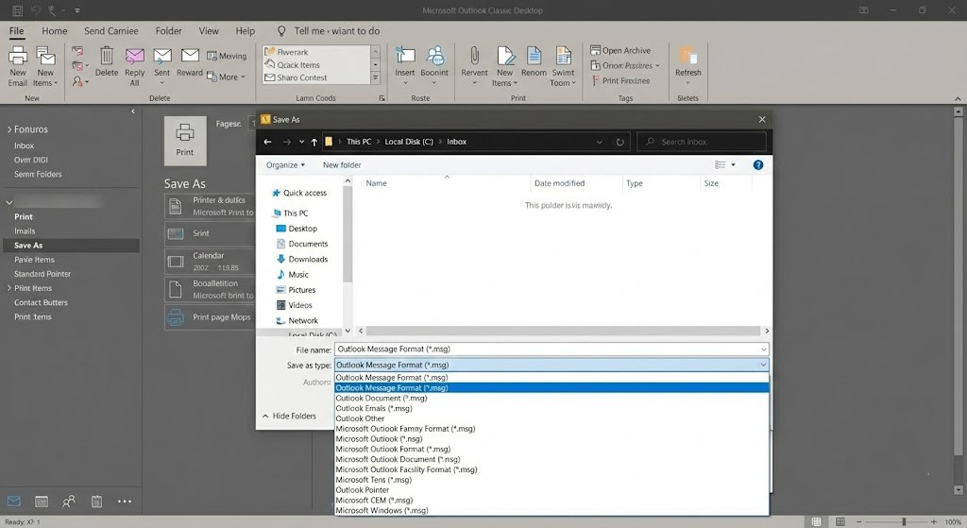Refresh the Save As folder location
This screenshot has height=528, width=967.
[x=619, y=142]
